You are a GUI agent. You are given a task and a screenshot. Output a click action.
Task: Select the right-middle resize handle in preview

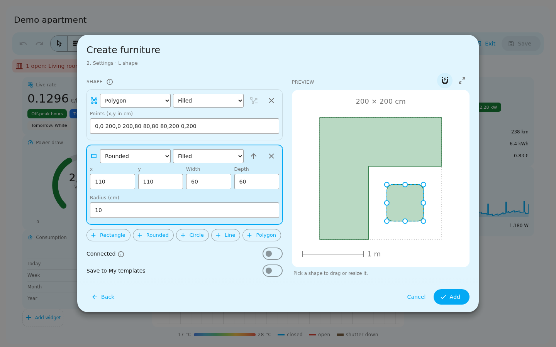coord(424,203)
